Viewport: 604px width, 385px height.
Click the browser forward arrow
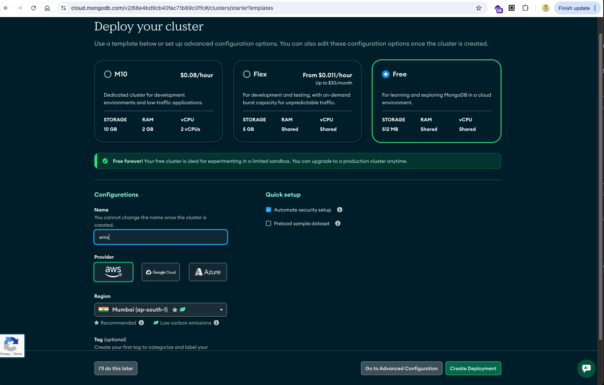[x=20, y=8]
